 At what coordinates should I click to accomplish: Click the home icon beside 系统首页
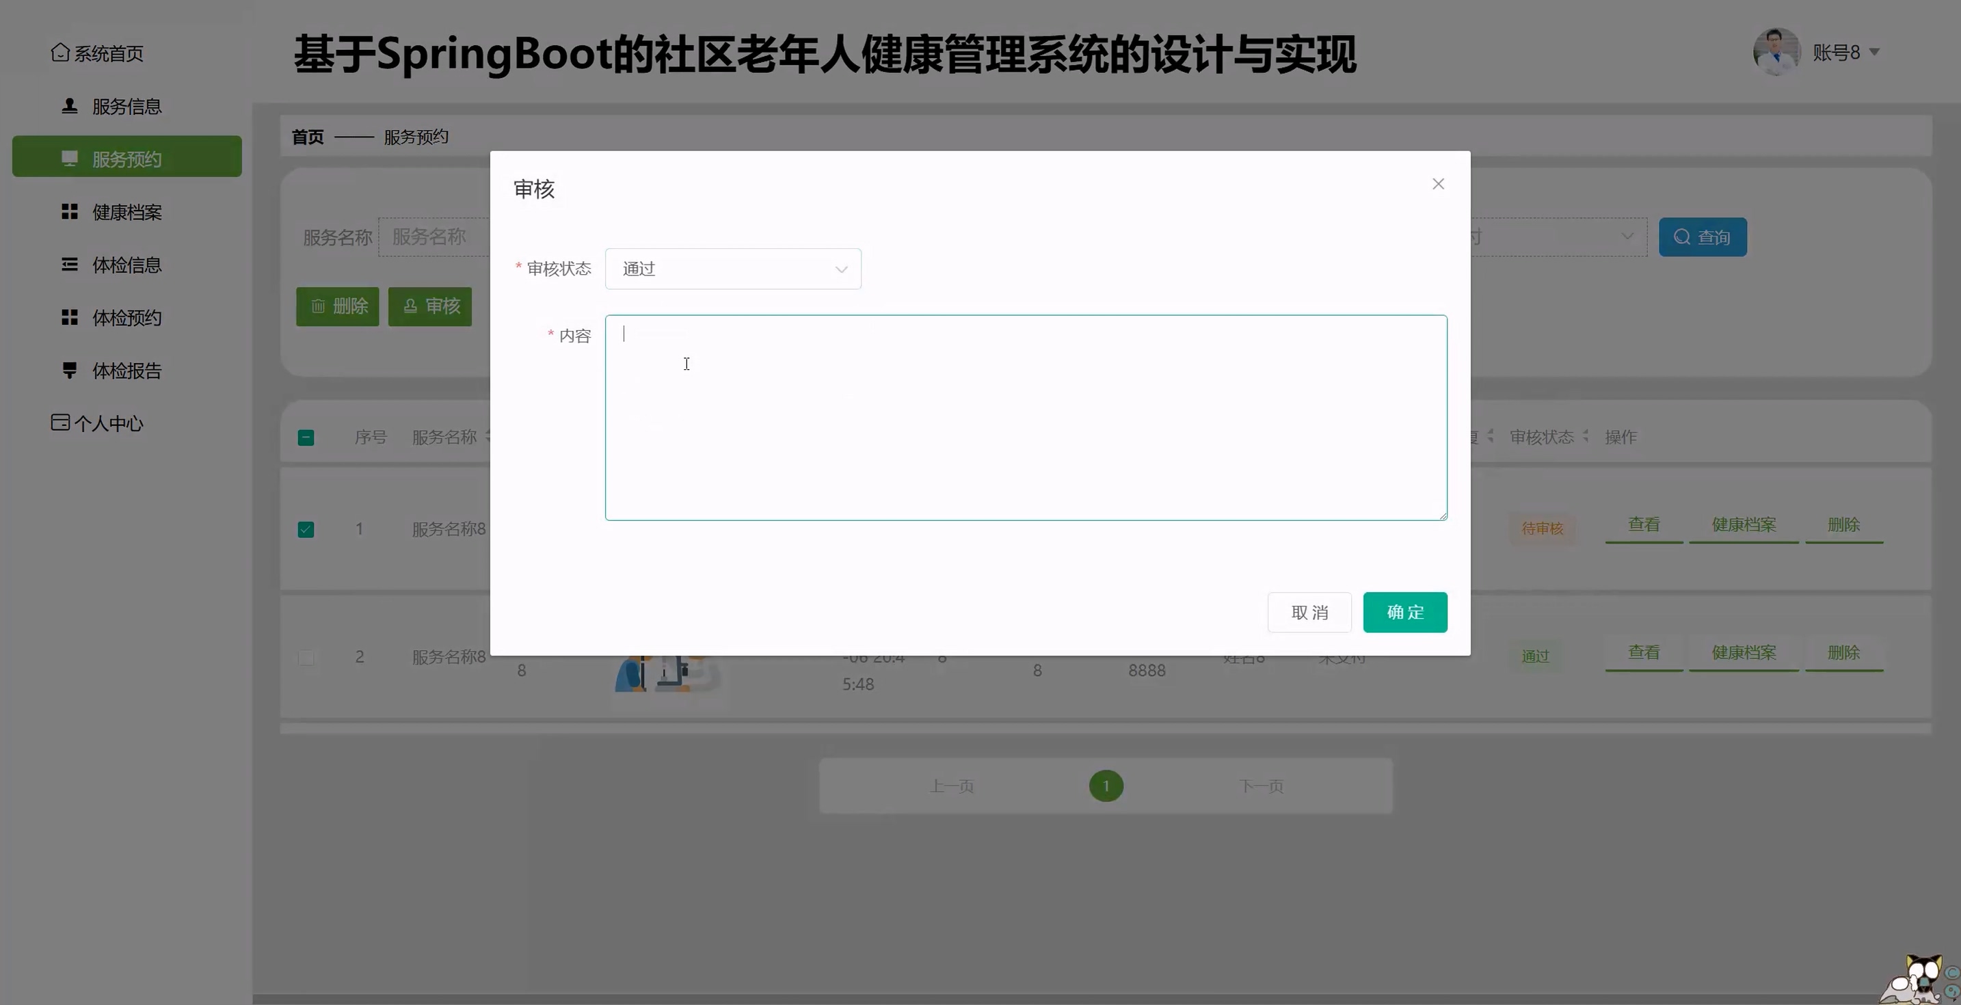60,53
